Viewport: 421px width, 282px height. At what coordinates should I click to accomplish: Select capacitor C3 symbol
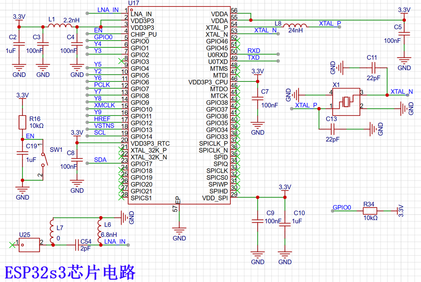pos(43,44)
